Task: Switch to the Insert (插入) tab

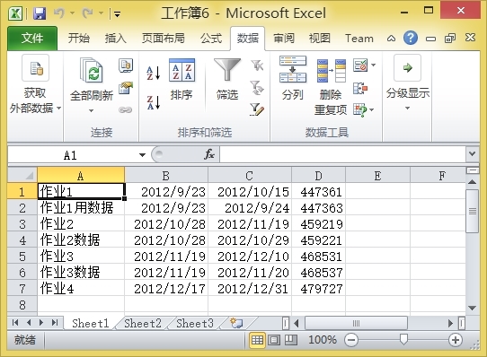Action: (116, 39)
